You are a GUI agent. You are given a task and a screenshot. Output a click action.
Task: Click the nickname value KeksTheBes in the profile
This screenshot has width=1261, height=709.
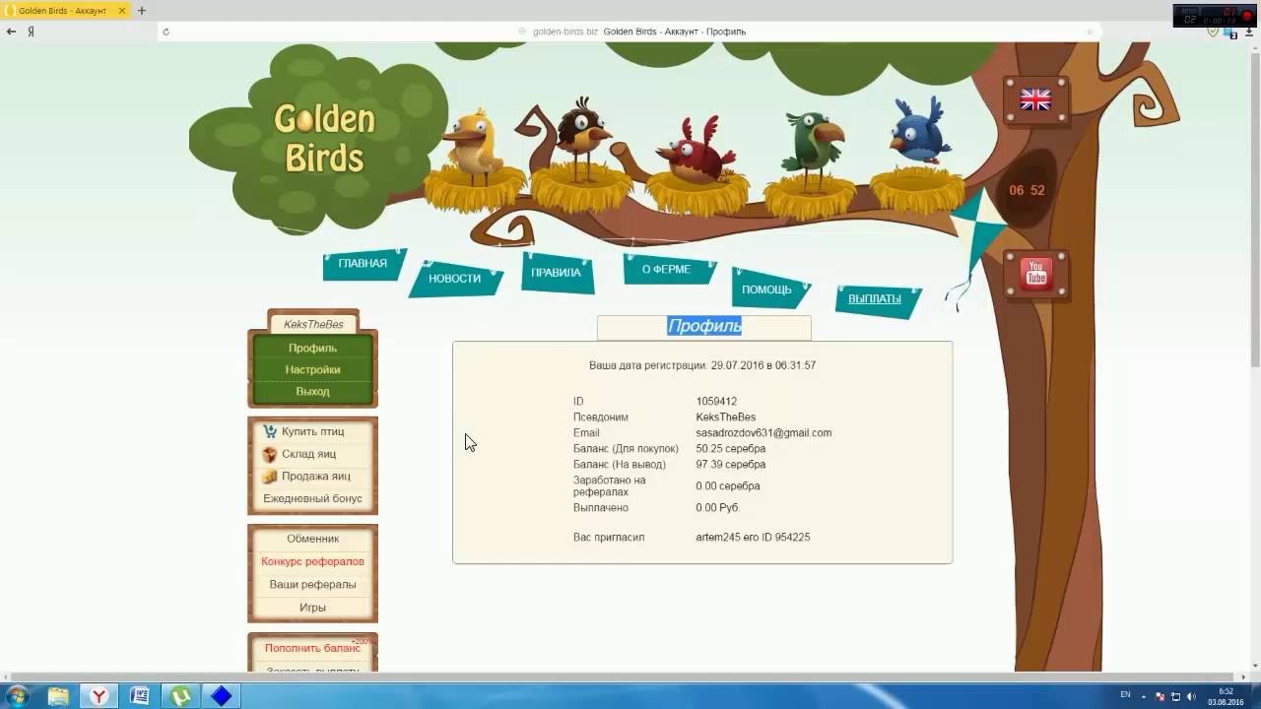pos(726,418)
